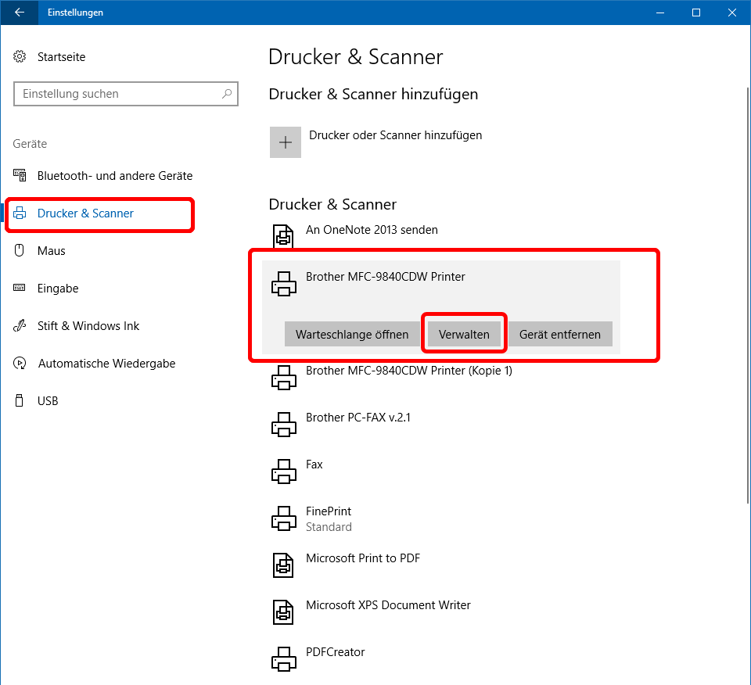Select the USB settings page
Image resolution: width=751 pixels, height=685 pixels.
coord(48,401)
